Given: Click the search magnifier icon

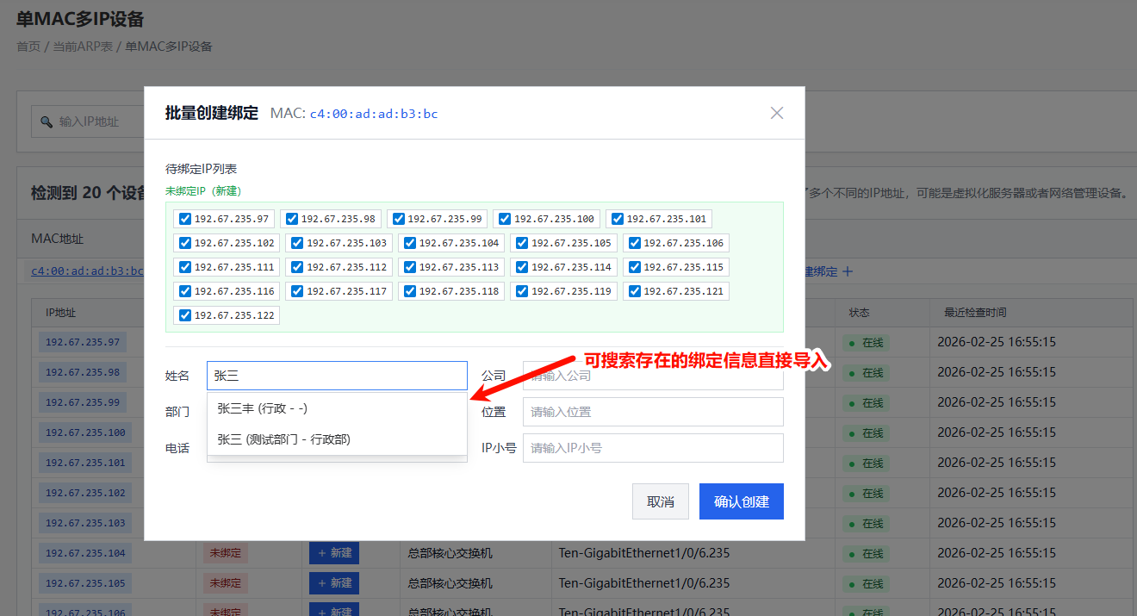Looking at the screenshot, I should [x=47, y=122].
